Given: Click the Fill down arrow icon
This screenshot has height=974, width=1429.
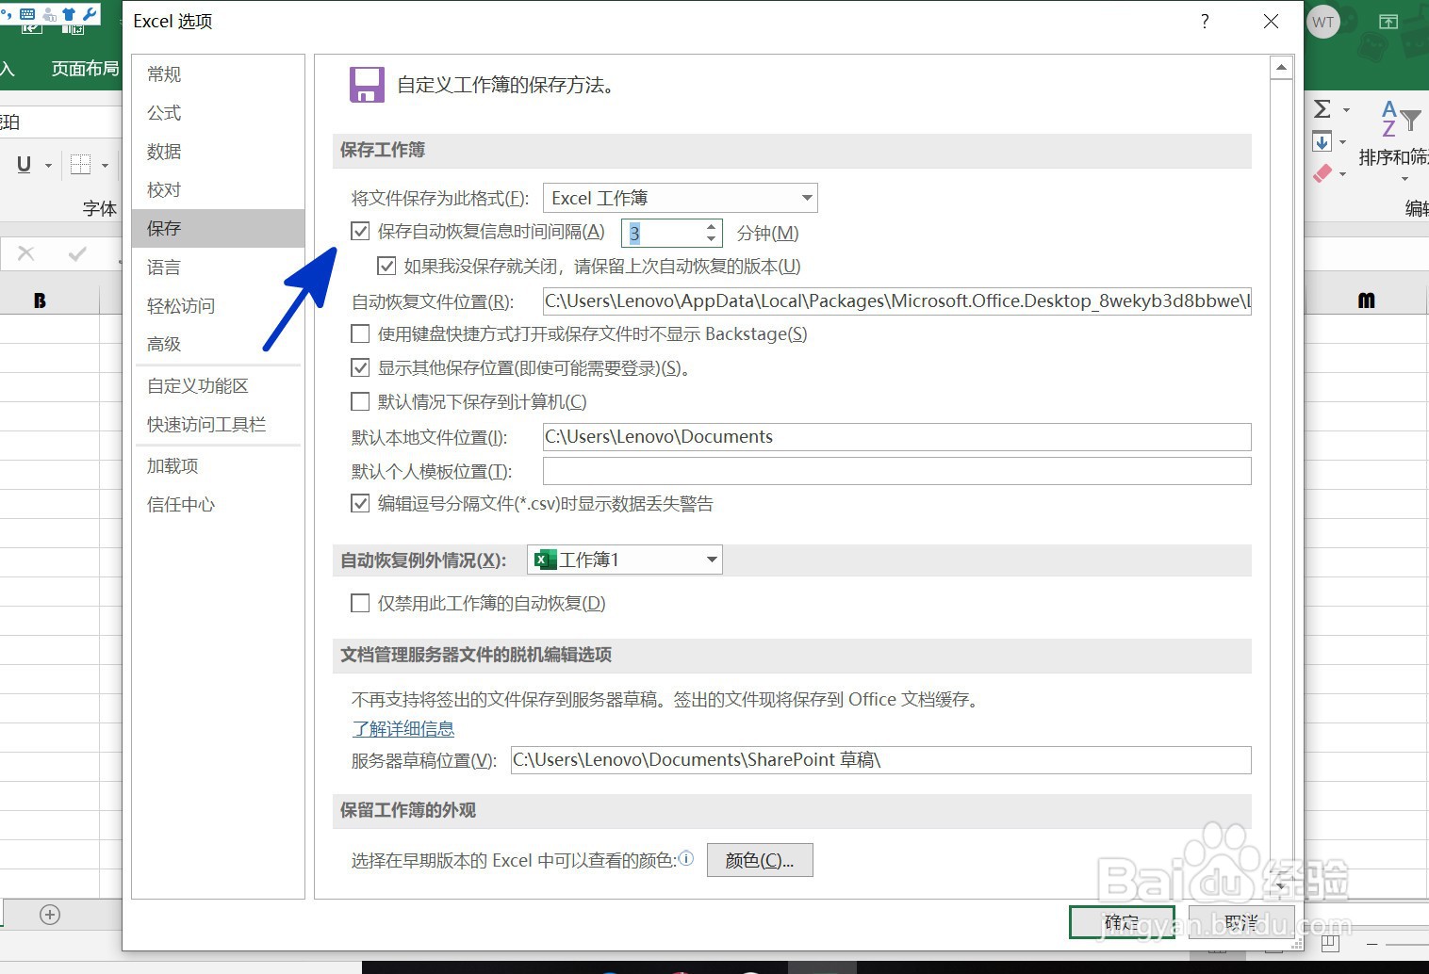Looking at the screenshot, I should (1322, 142).
